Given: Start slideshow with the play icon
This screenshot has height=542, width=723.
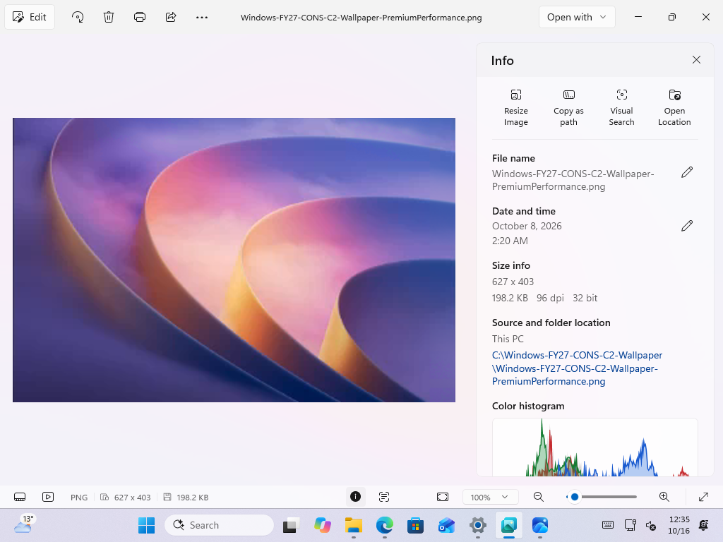Looking at the screenshot, I should tap(48, 497).
